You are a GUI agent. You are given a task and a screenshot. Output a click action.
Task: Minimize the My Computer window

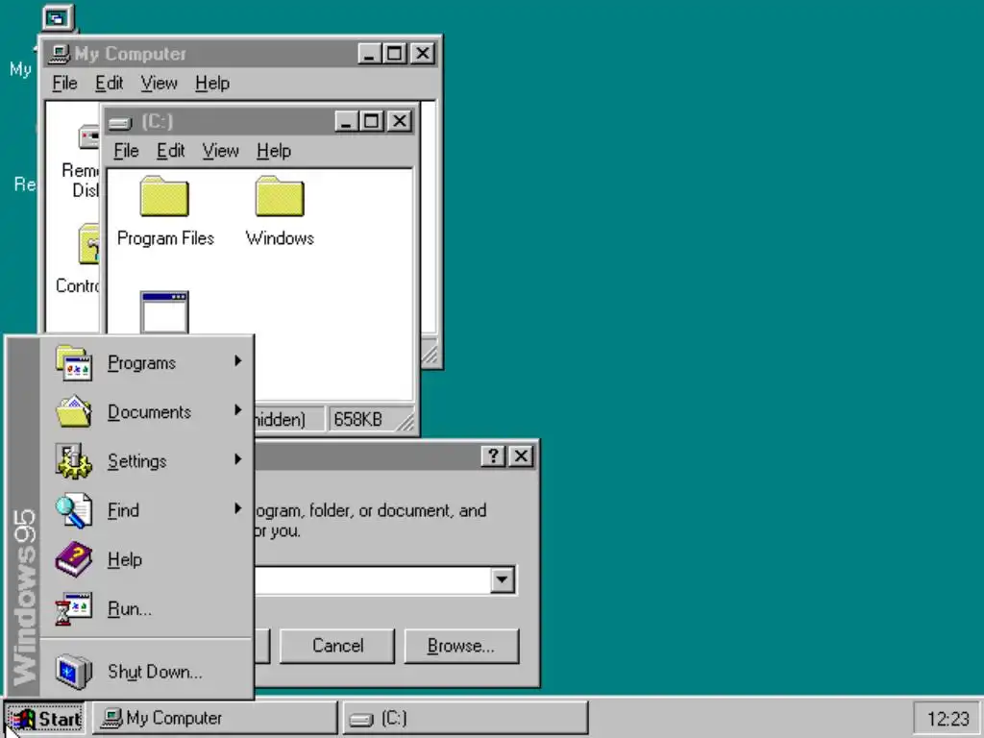[370, 54]
